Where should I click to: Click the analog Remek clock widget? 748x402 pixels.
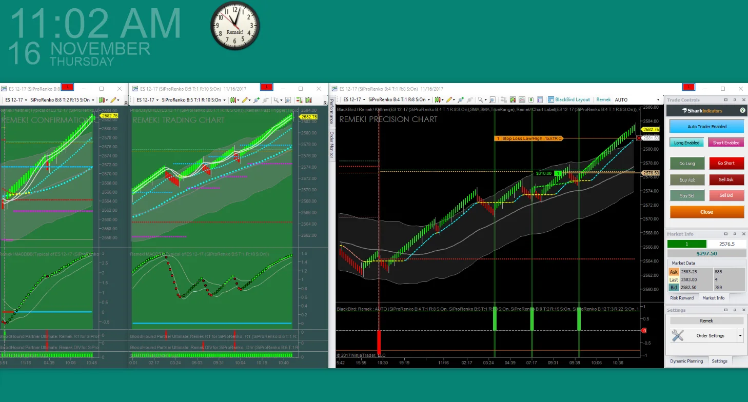235,26
